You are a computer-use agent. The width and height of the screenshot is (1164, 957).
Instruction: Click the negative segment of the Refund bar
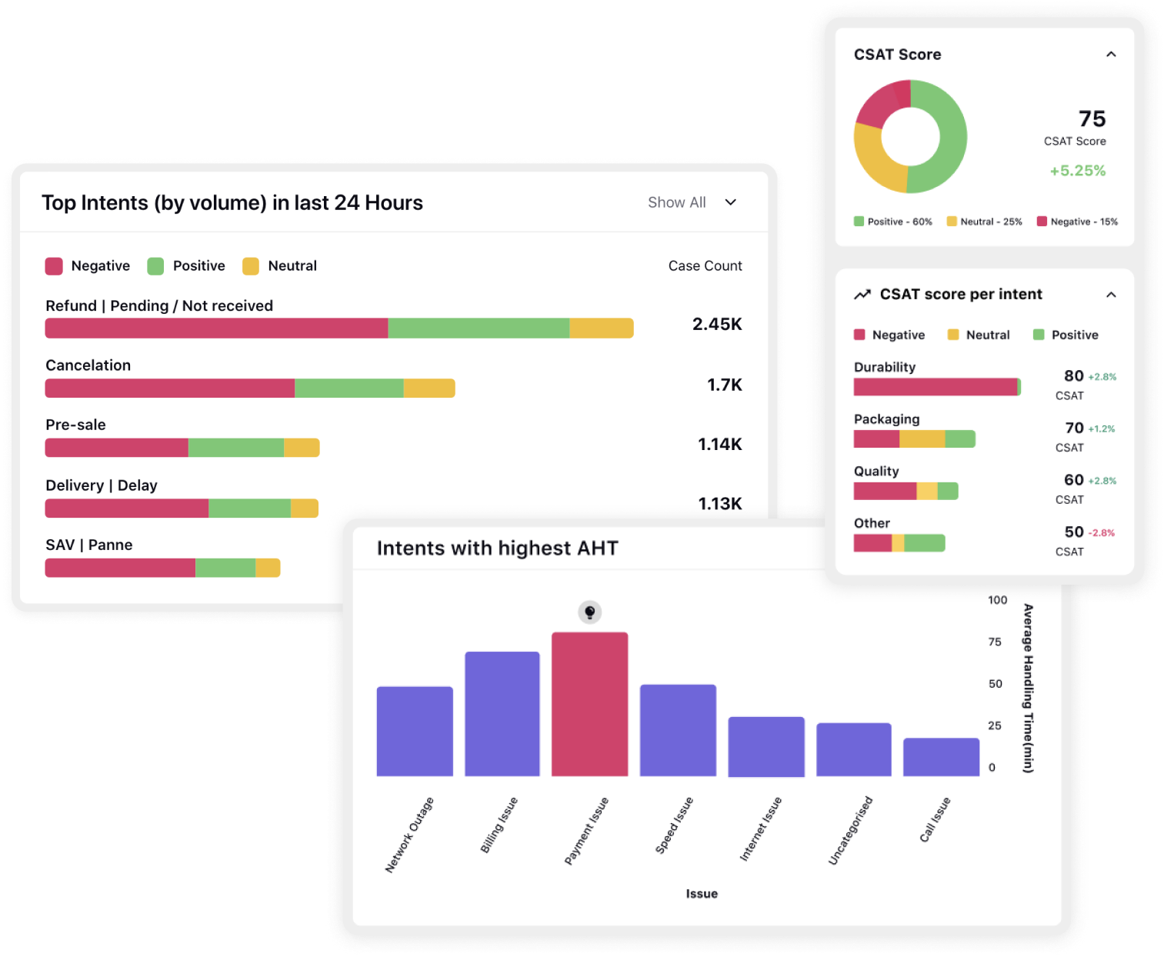[x=217, y=328]
